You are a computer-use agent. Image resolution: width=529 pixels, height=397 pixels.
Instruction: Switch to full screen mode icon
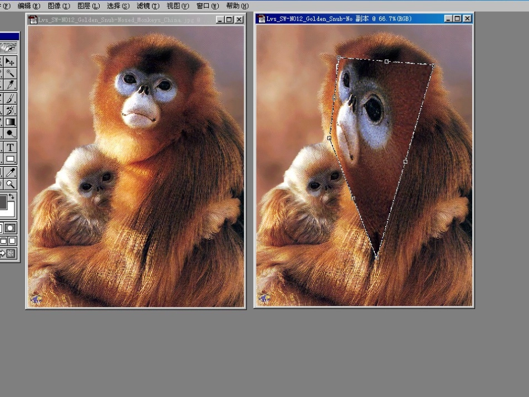coord(11,241)
